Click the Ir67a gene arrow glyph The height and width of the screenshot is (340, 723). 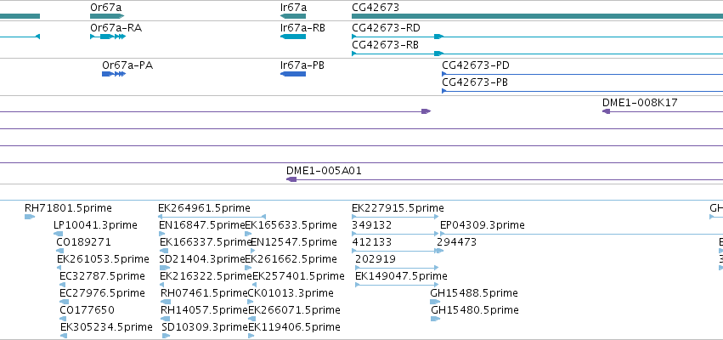[292, 17]
